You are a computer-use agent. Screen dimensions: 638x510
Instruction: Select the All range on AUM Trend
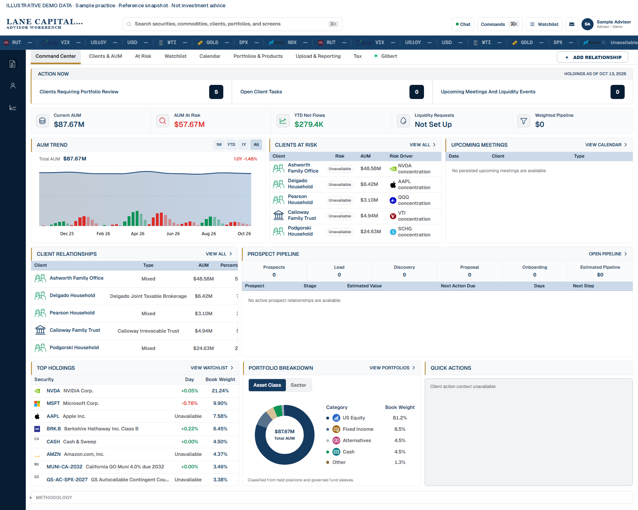256,145
